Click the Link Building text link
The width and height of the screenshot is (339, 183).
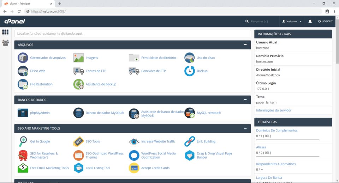click(206, 141)
